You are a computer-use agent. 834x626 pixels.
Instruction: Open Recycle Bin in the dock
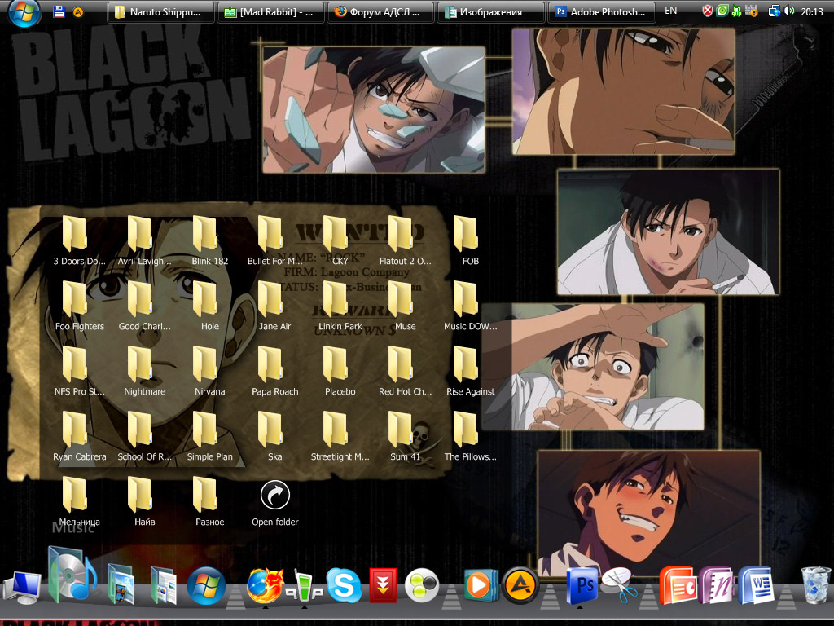[815, 585]
